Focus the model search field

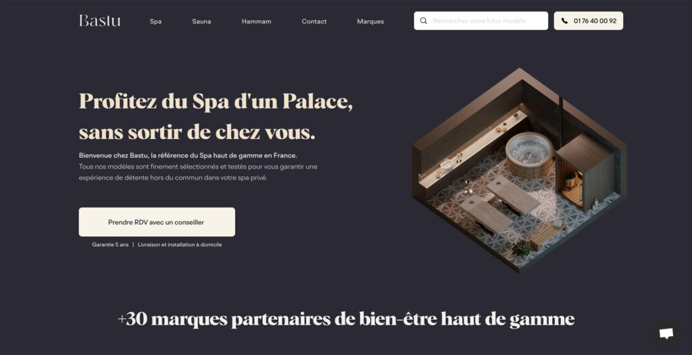pyautogui.click(x=481, y=21)
